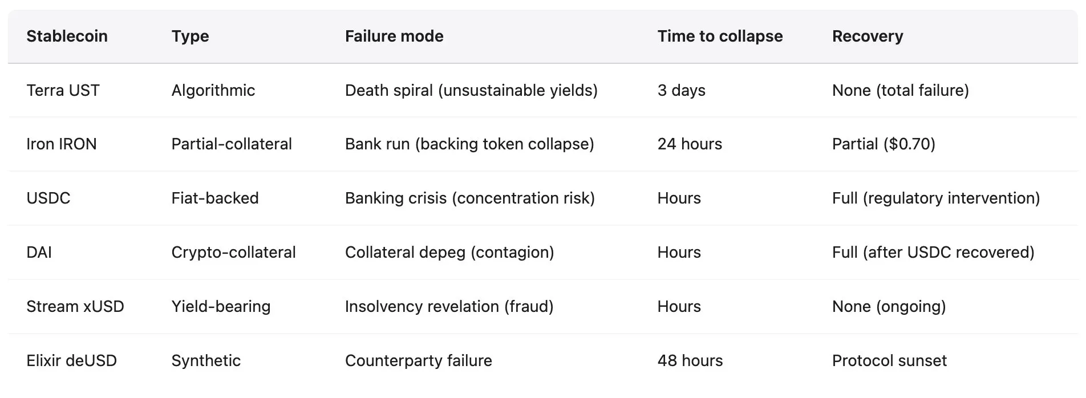Click the Elixir deUSD cell
Viewport: 1086px width, 398px height.
point(71,360)
